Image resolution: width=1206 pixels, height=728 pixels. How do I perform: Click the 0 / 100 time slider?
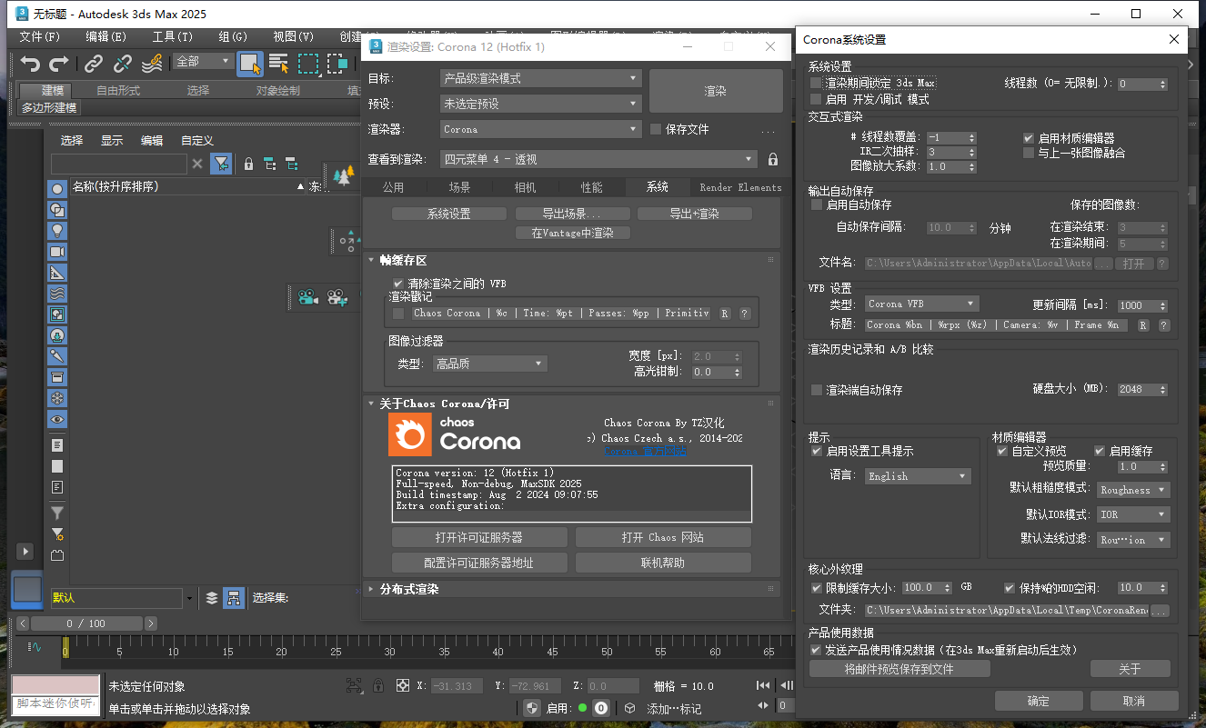click(85, 623)
